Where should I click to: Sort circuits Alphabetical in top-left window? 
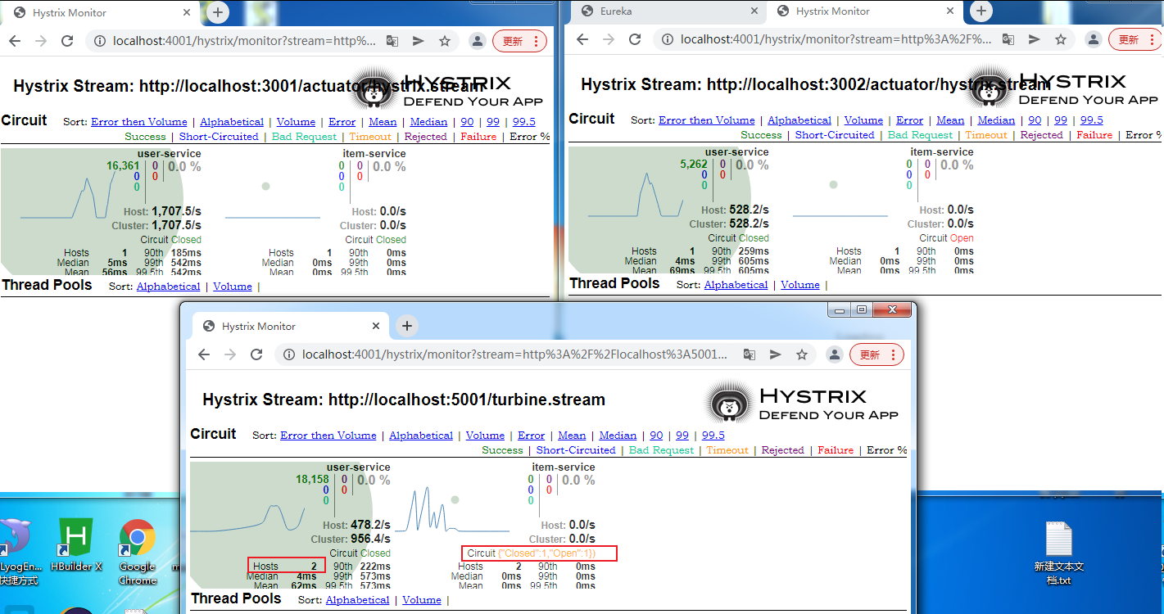click(x=232, y=122)
